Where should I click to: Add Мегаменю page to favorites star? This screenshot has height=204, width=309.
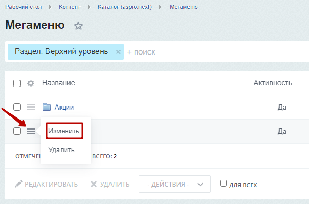coord(78,26)
